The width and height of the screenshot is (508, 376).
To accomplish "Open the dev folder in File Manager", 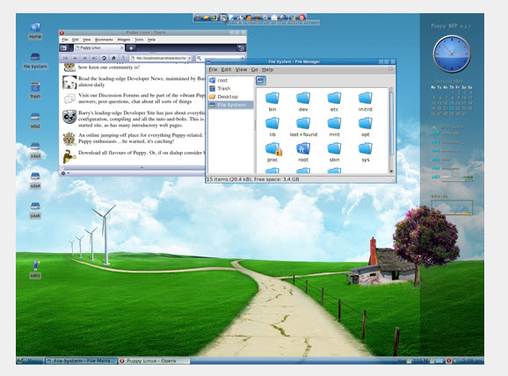I will pyautogui.click(x=303, y=102).
